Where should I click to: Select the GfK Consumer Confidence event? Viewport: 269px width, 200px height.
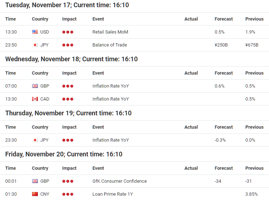click(x=120, y=181)
